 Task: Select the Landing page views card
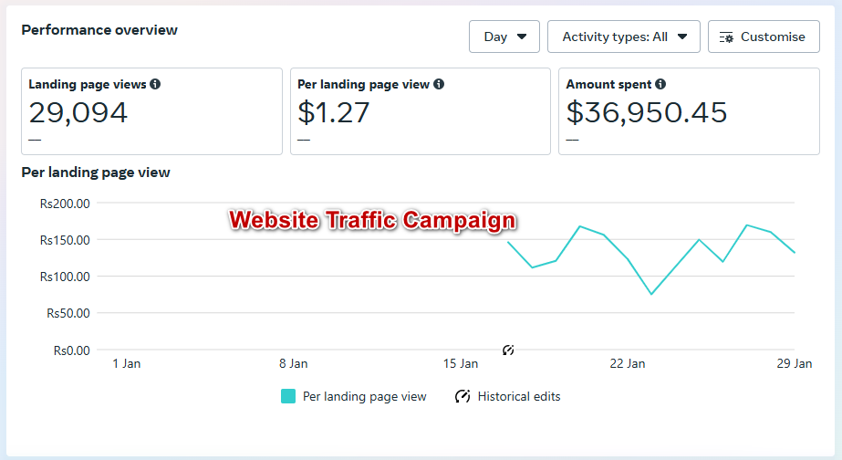[x=151, y=111]
